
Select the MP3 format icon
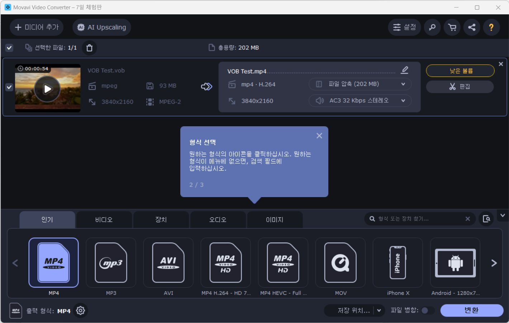pyautogui.click(x=111, y=263)
